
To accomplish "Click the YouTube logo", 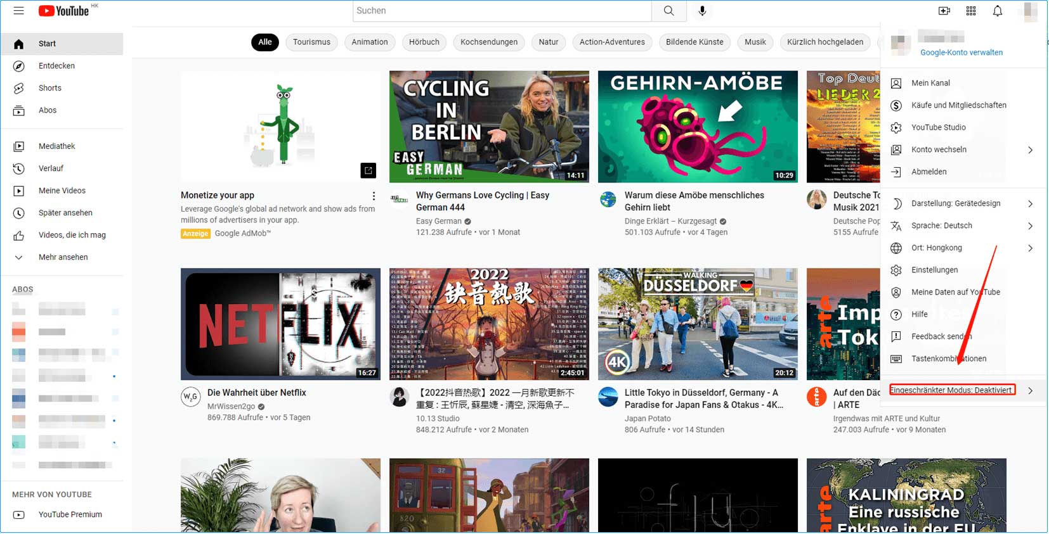I will pos(63,11).
